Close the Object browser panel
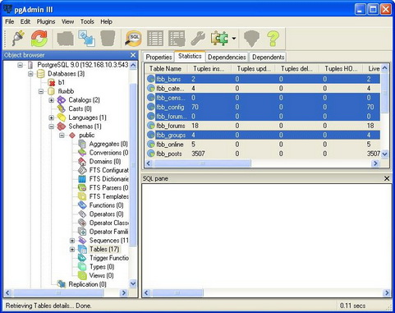 coord(133,55)
